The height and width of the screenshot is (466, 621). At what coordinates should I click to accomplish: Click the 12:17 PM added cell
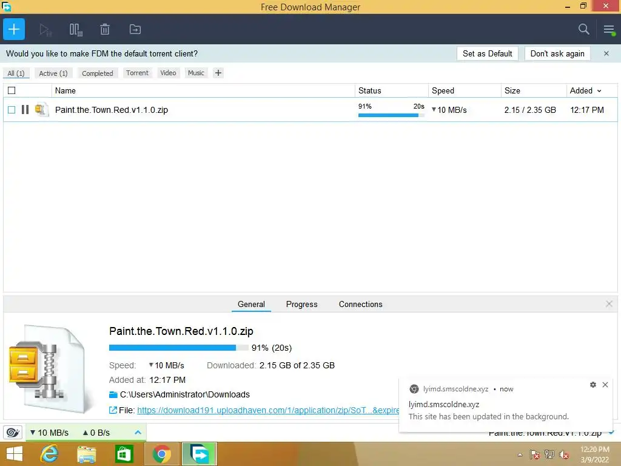[587, 110]
